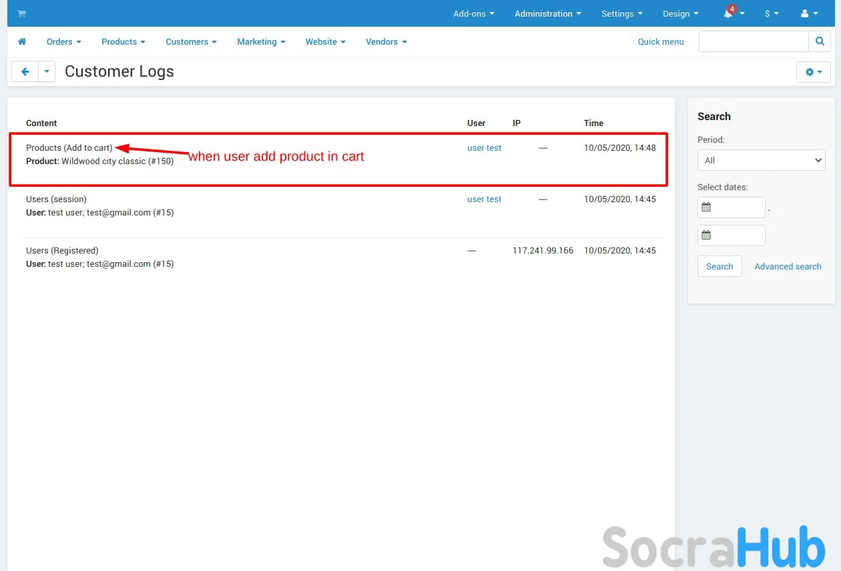Screen dimensions: 841x571
Task: Open the Advanced search link
Action: pos(788,266)
